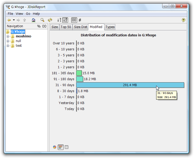Click the small 8 - 30 days bar
The image size is (194, 158).
77,91
